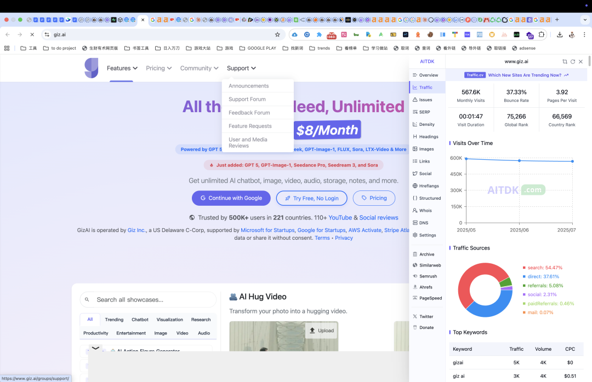Click the red search legend swatch

tap(524, 268)
